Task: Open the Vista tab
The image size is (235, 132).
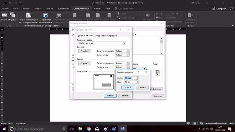Action: pyautogui.click(x=108, y=9)
